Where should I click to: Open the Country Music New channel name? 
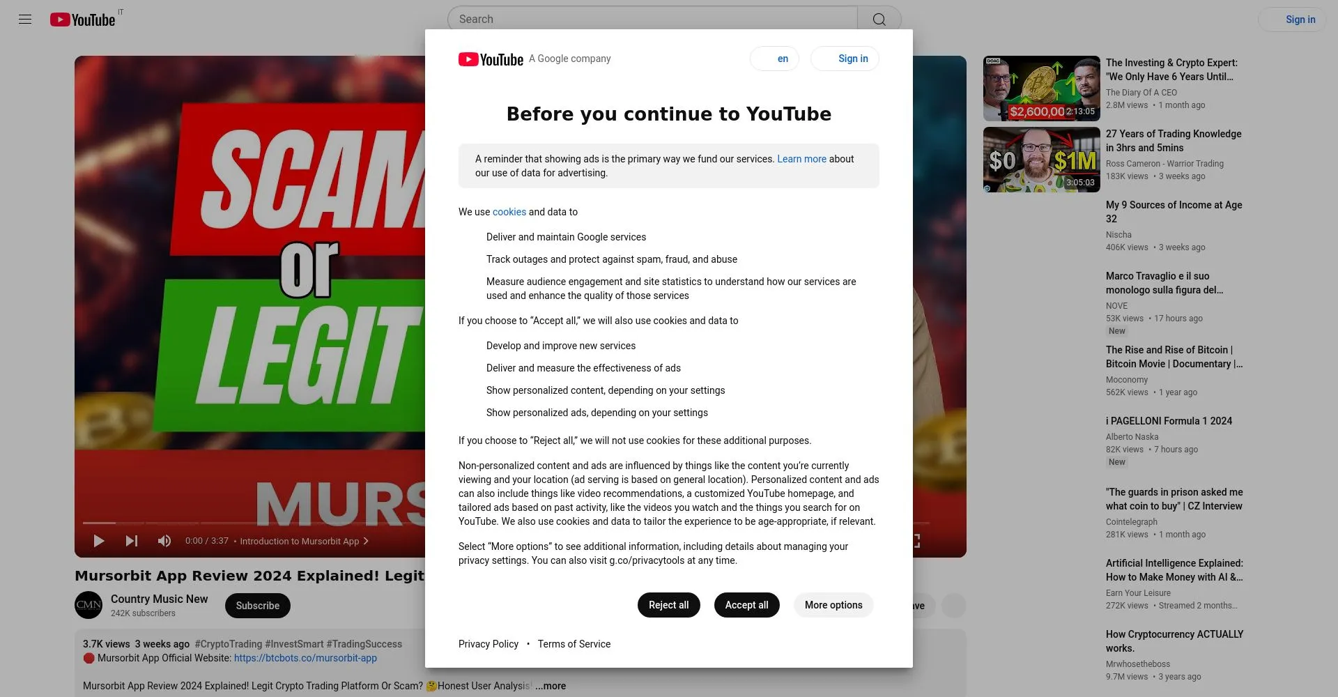click(x=159, y=599)
